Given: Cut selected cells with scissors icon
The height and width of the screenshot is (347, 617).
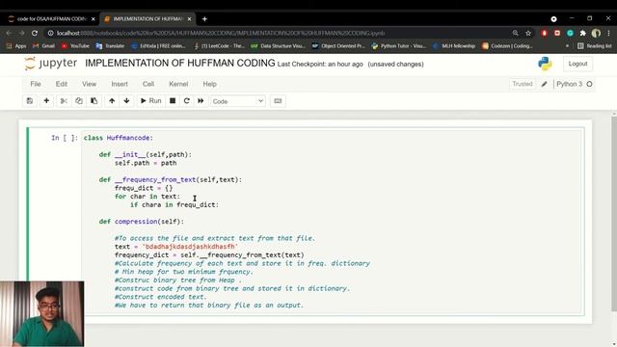Looking at the screenshot, I should pos(64,101).
